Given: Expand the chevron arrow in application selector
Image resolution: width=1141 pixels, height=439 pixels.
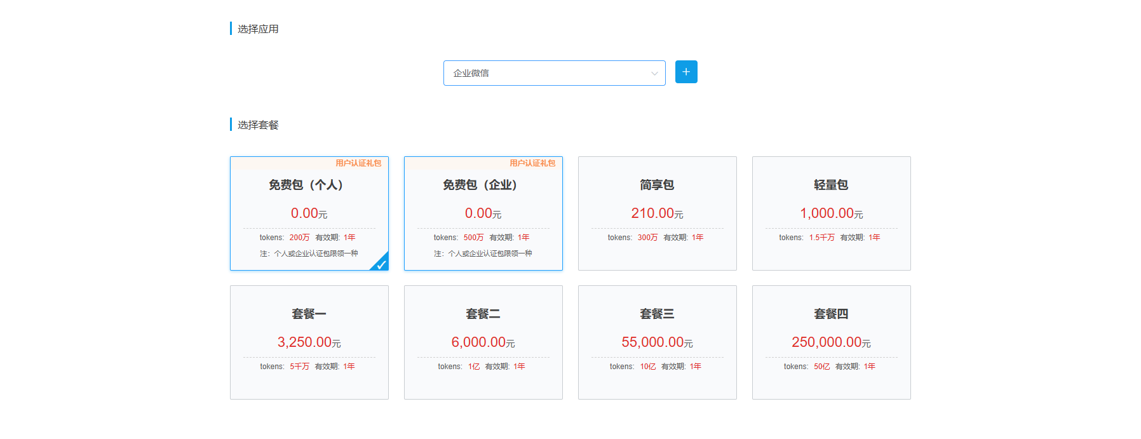Looking at the screenshot, I should click(654, 74).
